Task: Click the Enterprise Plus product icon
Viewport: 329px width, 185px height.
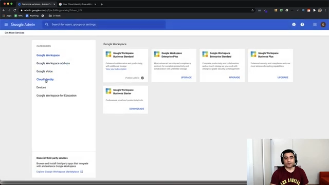Action: (x=157, y=54)
